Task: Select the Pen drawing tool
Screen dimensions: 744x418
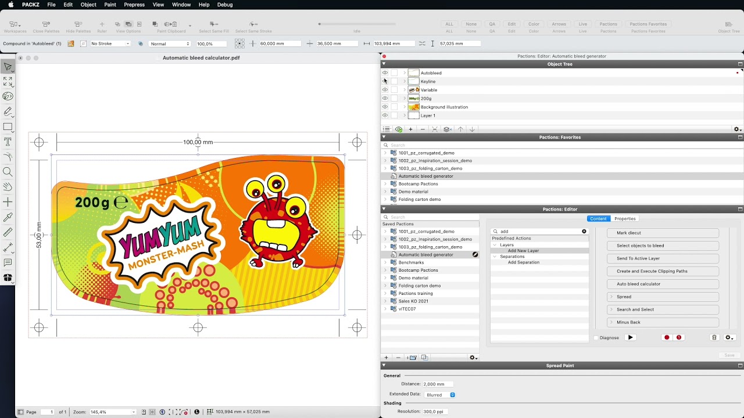Action: click(x=8, y=111)
